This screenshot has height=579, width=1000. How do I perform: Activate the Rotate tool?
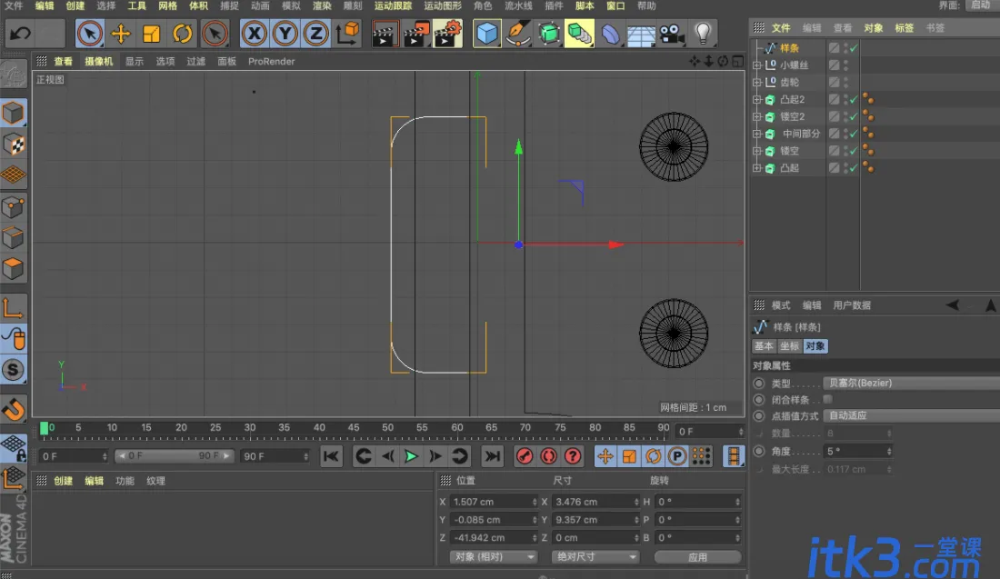coord(183,33)
